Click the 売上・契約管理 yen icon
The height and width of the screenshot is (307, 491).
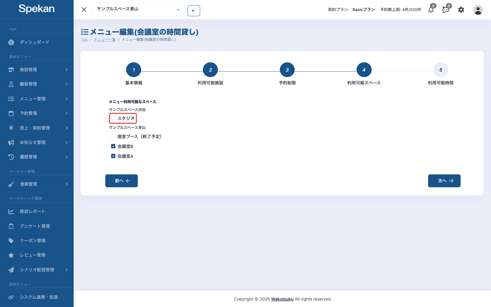tap(11, 128)
